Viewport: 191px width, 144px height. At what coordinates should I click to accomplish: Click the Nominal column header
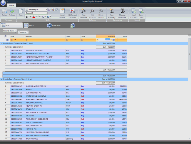[x=105, y=36]
